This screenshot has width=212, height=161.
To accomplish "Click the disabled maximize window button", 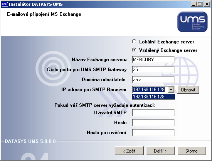I will (x=200, y=4).
